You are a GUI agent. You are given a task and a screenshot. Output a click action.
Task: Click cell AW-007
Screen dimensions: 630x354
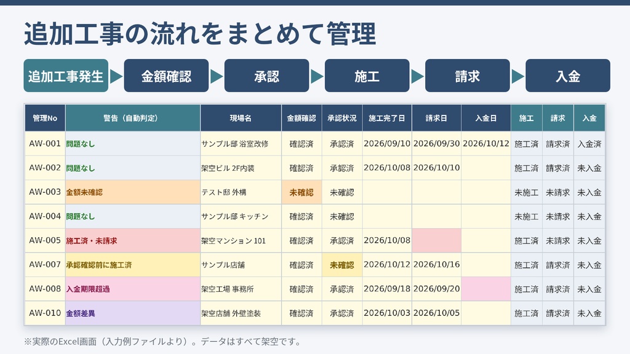(45, 264)
